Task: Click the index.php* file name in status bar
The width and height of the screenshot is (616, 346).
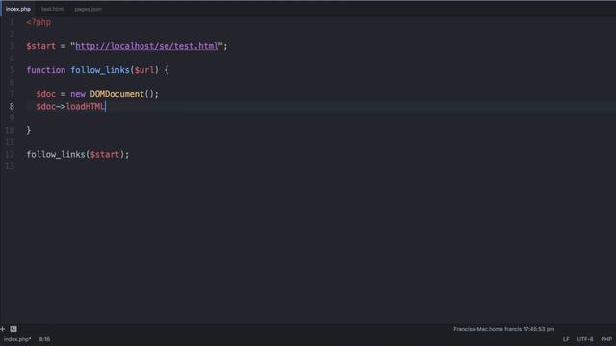Action: pyautogui.click(x=17, y=339)
